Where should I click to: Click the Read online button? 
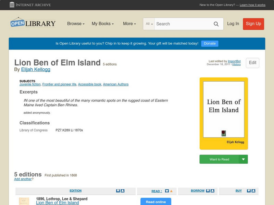(156, 202)
